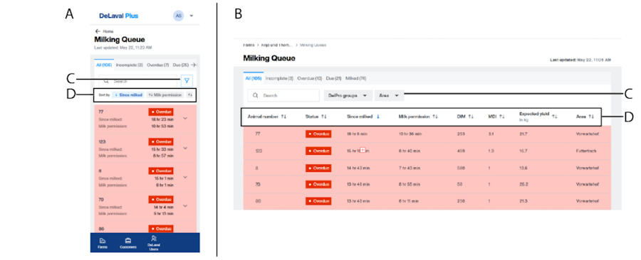Click the AS user avatar

(179, 16)
